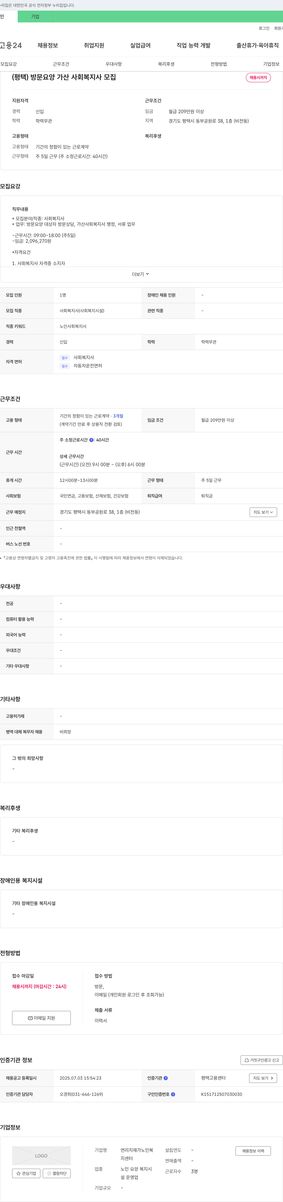
Task: Report false ad via 거짓구인광고 신고
Action: coord(261,1060)
